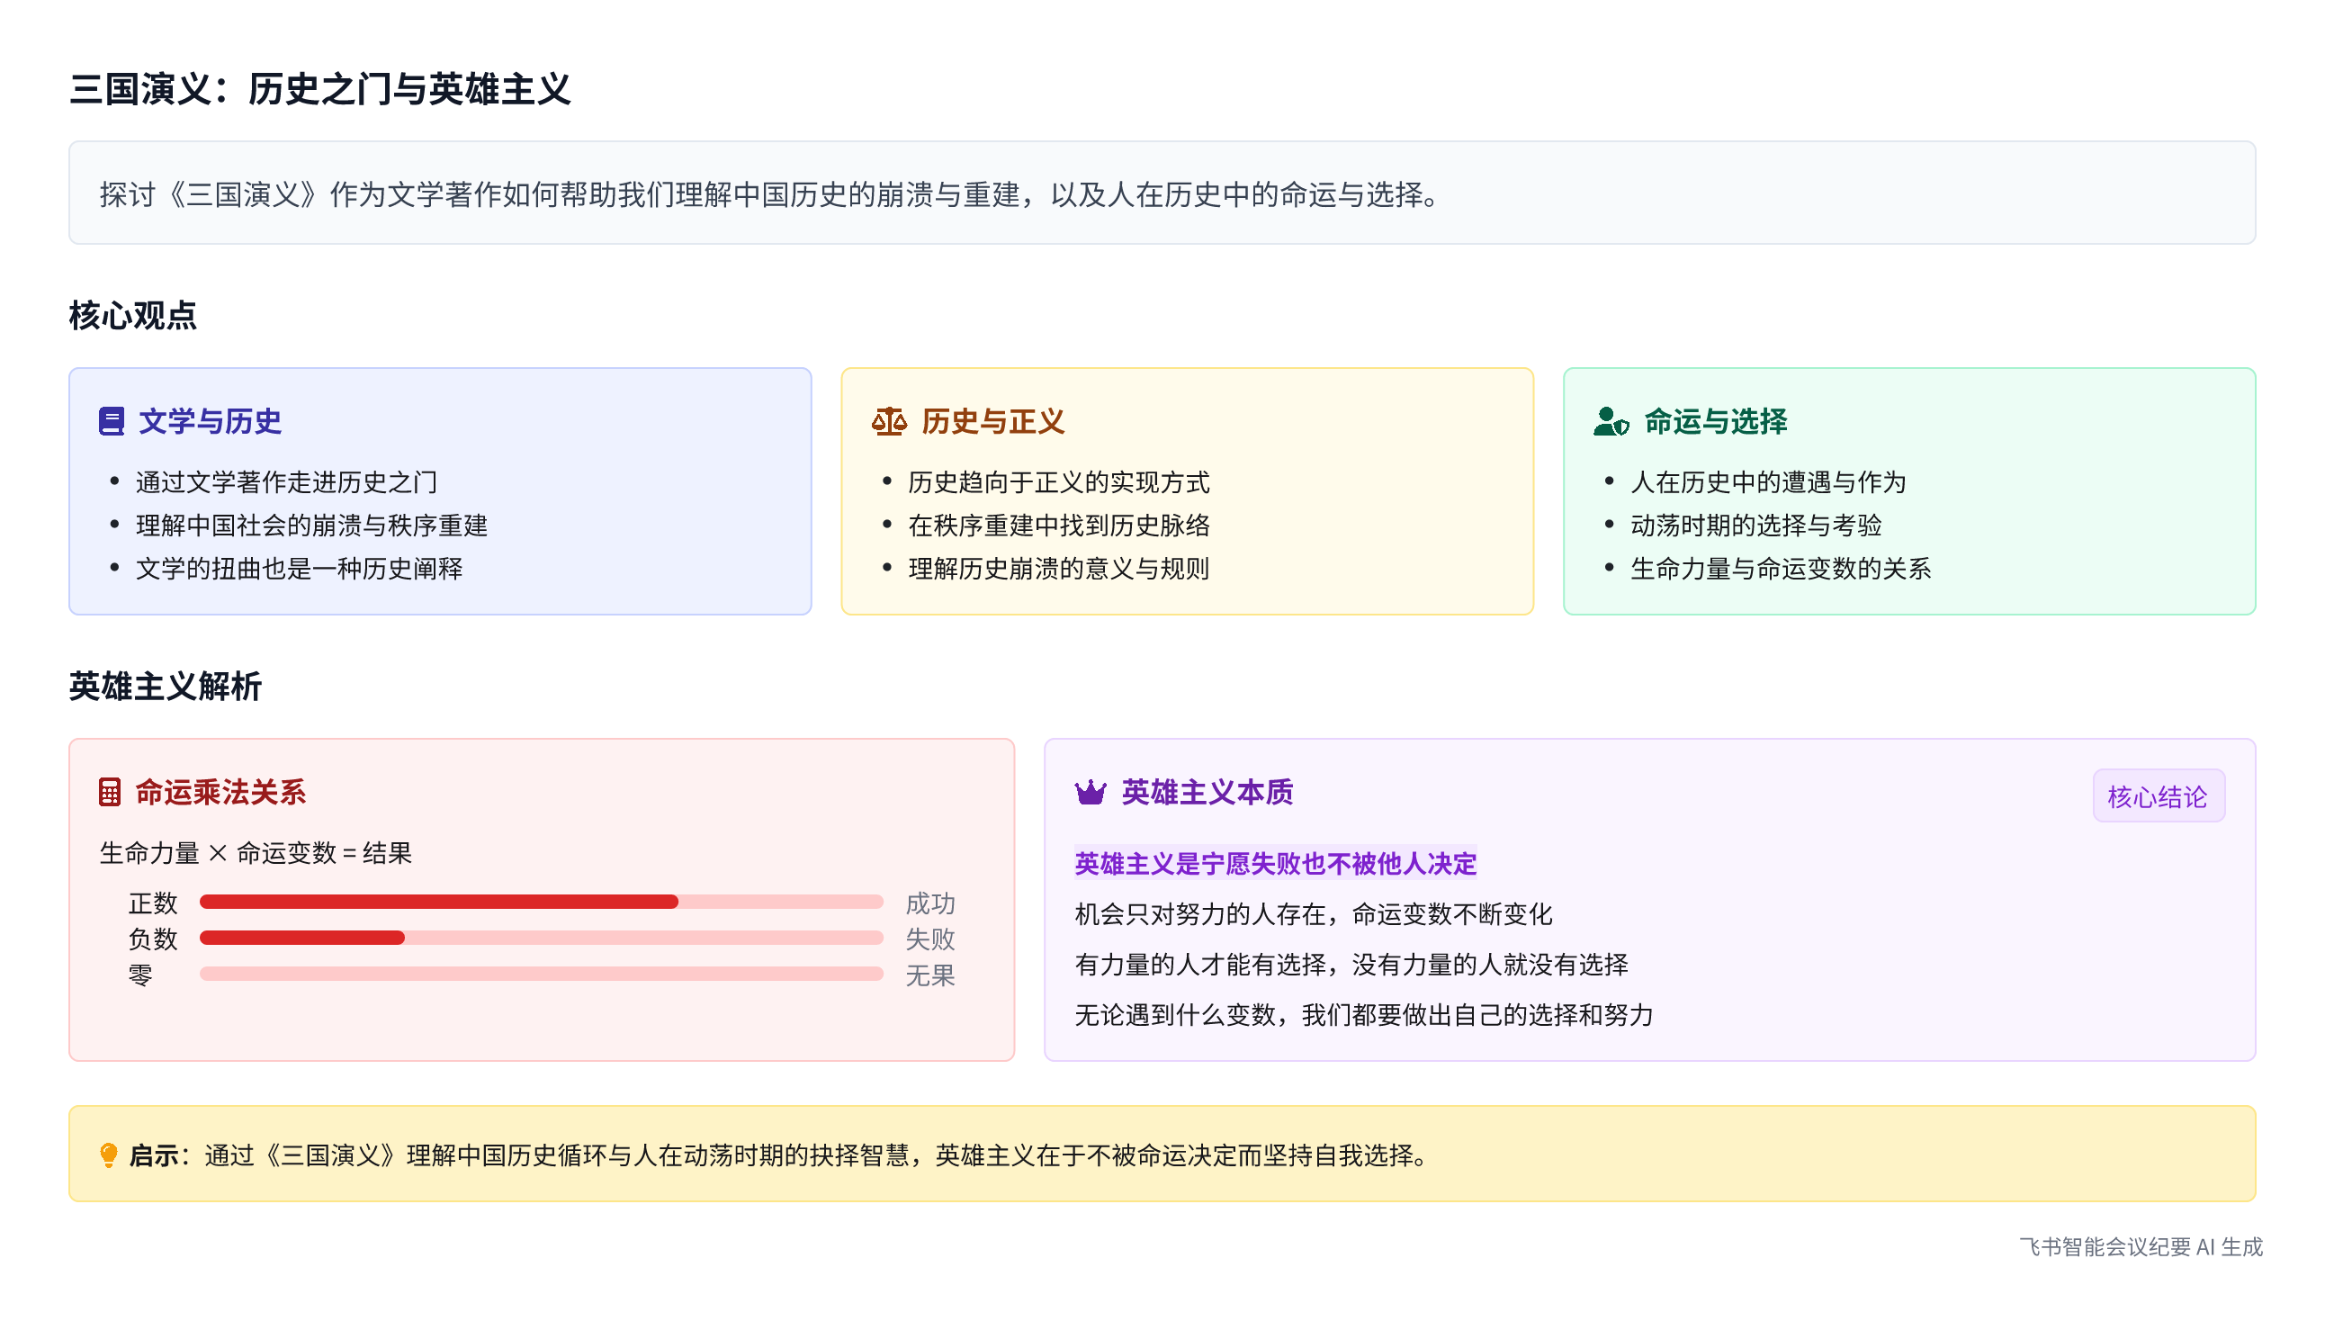The width and height of the screenshot is (2325, 1321).
Task: Click the lightbulb icon beside 启示
Action: (108, 1155)
